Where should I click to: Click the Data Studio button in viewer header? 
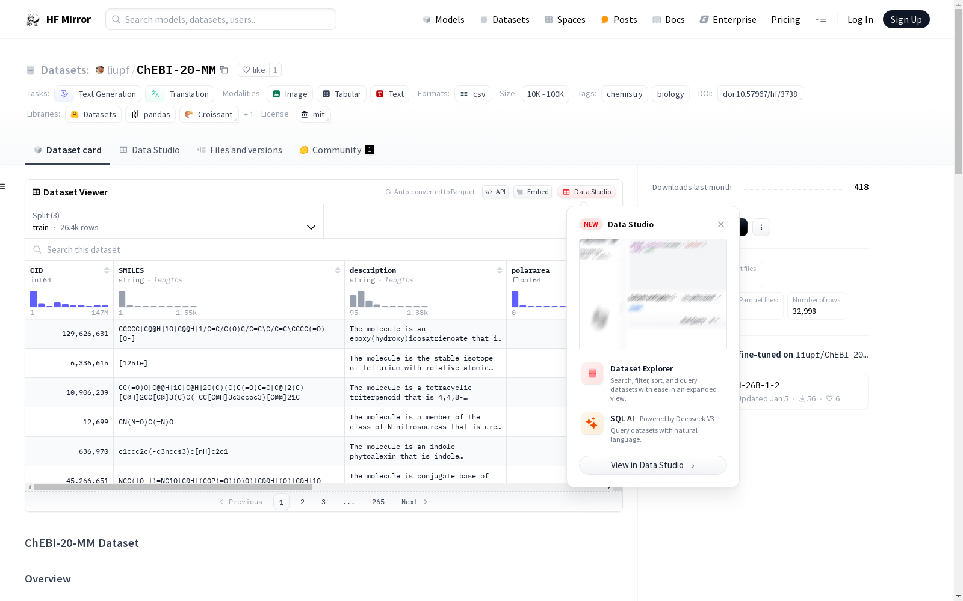586,192
